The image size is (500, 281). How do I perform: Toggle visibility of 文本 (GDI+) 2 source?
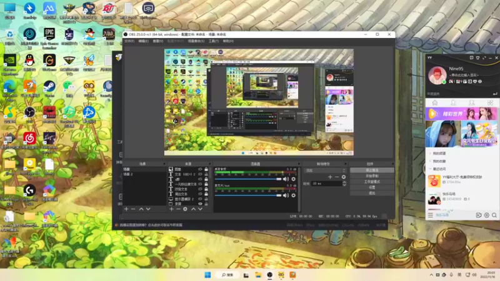(200, 174)
